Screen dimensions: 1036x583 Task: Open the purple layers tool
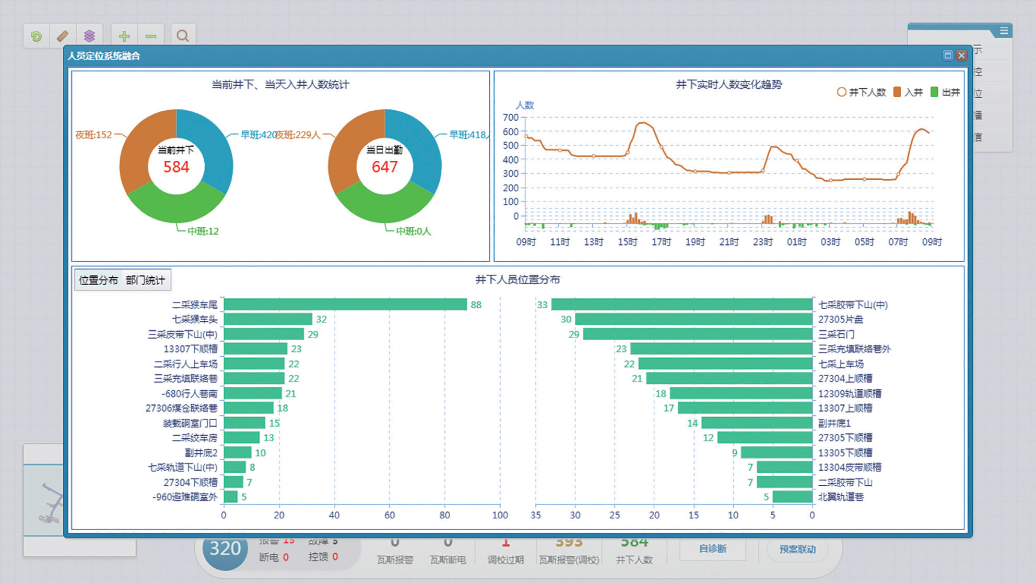tap(89, 36)
